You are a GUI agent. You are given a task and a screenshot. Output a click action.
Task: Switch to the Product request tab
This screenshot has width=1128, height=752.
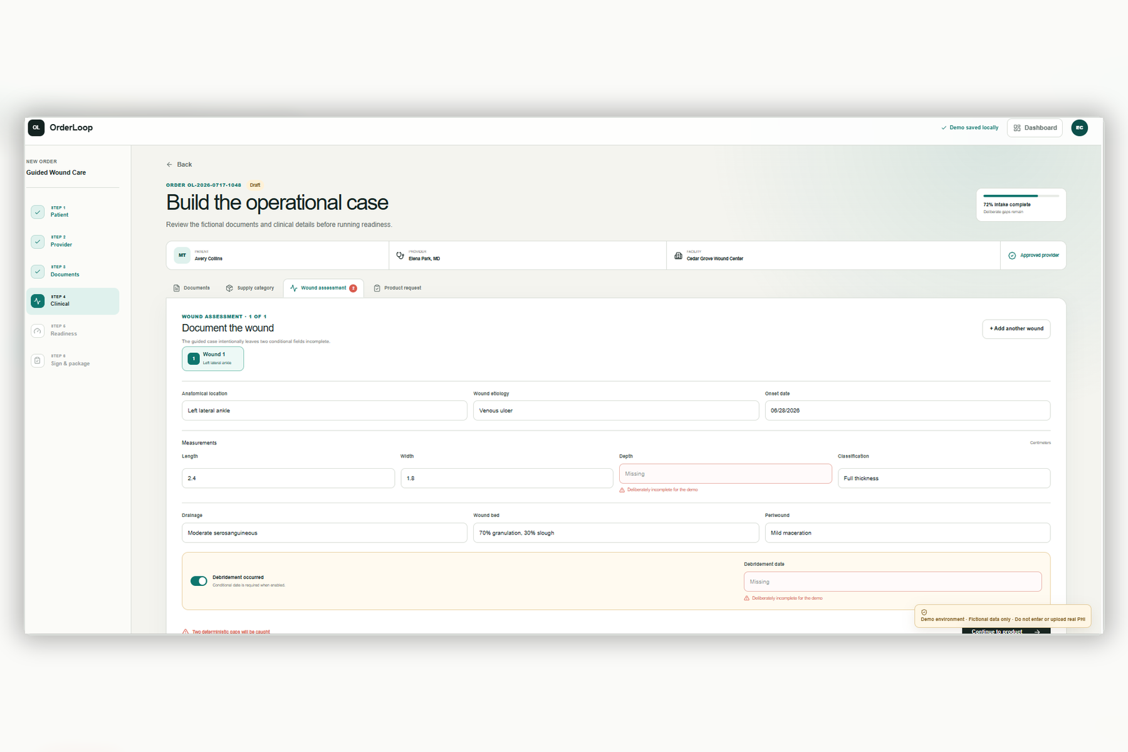tap(397, 288)
